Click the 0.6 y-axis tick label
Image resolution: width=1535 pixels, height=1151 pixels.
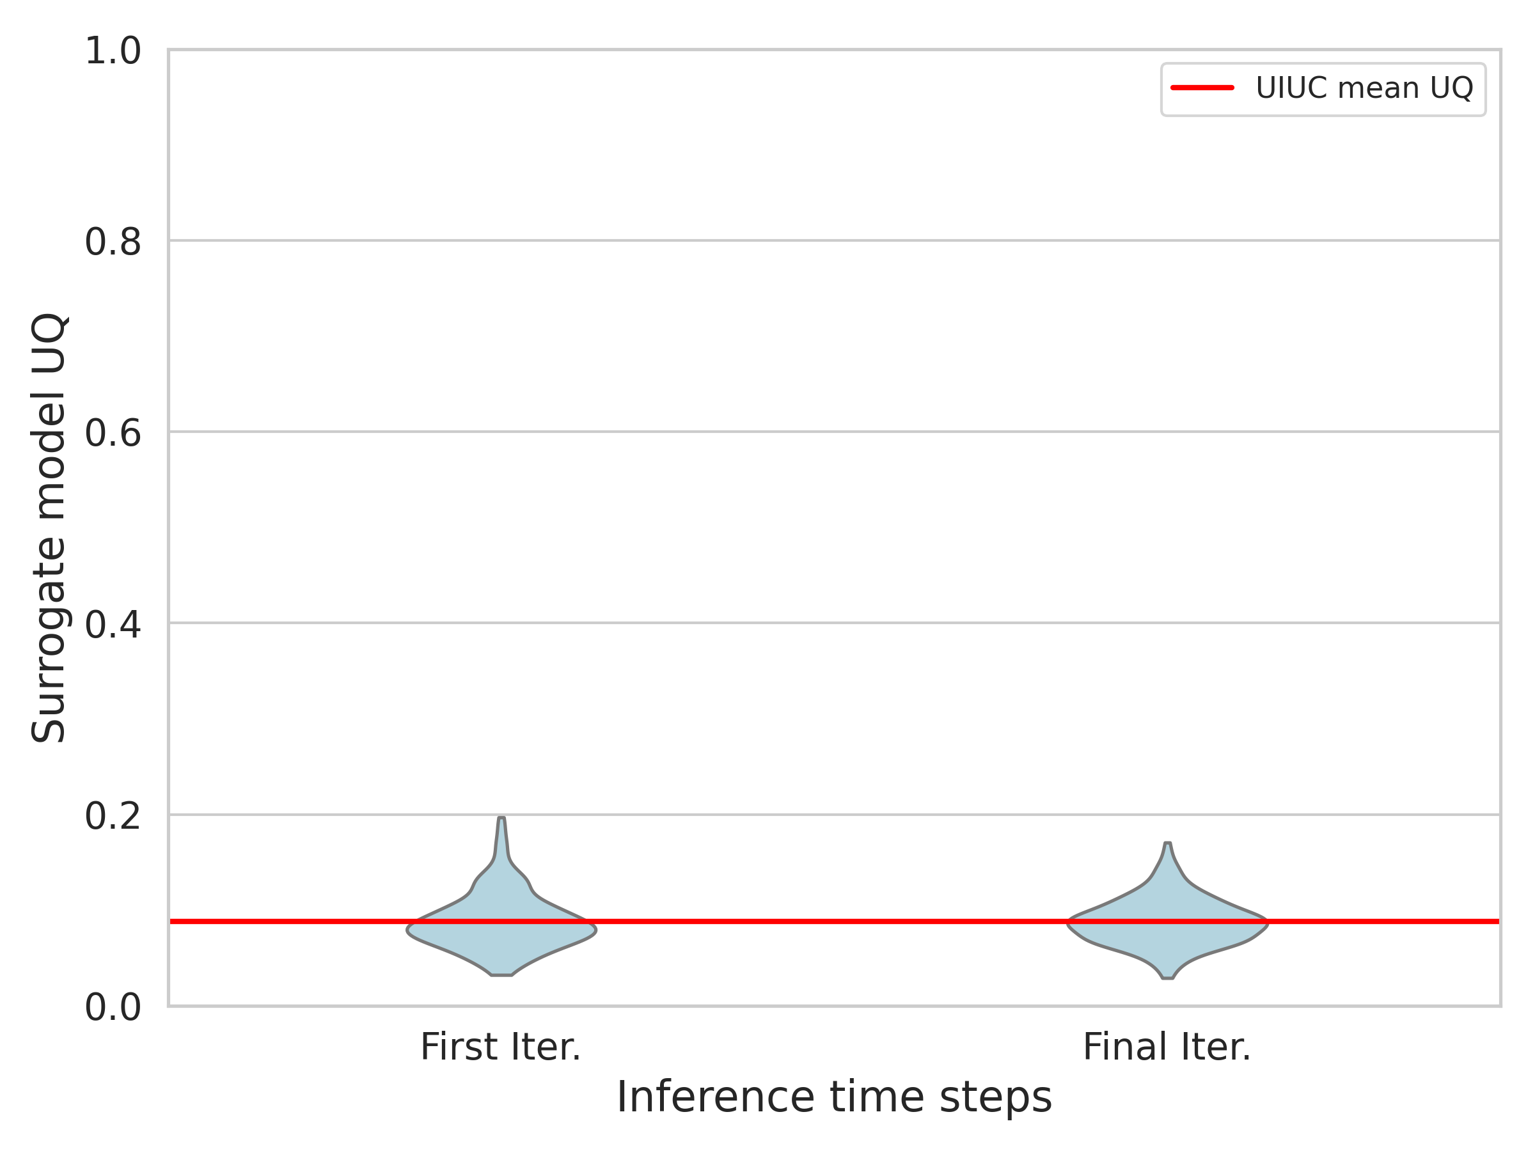(x=113, y=433)
